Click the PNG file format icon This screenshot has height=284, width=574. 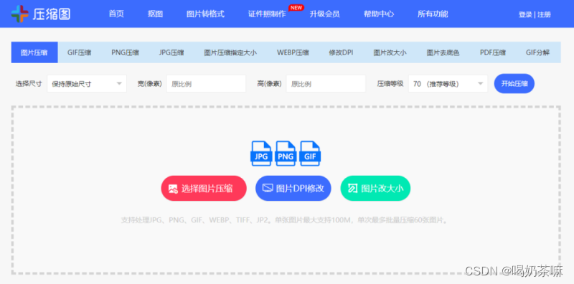coord(286,153)
